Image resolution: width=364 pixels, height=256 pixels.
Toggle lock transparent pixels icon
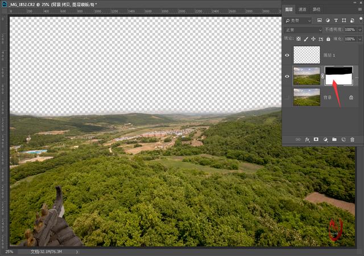coord(299,39)
